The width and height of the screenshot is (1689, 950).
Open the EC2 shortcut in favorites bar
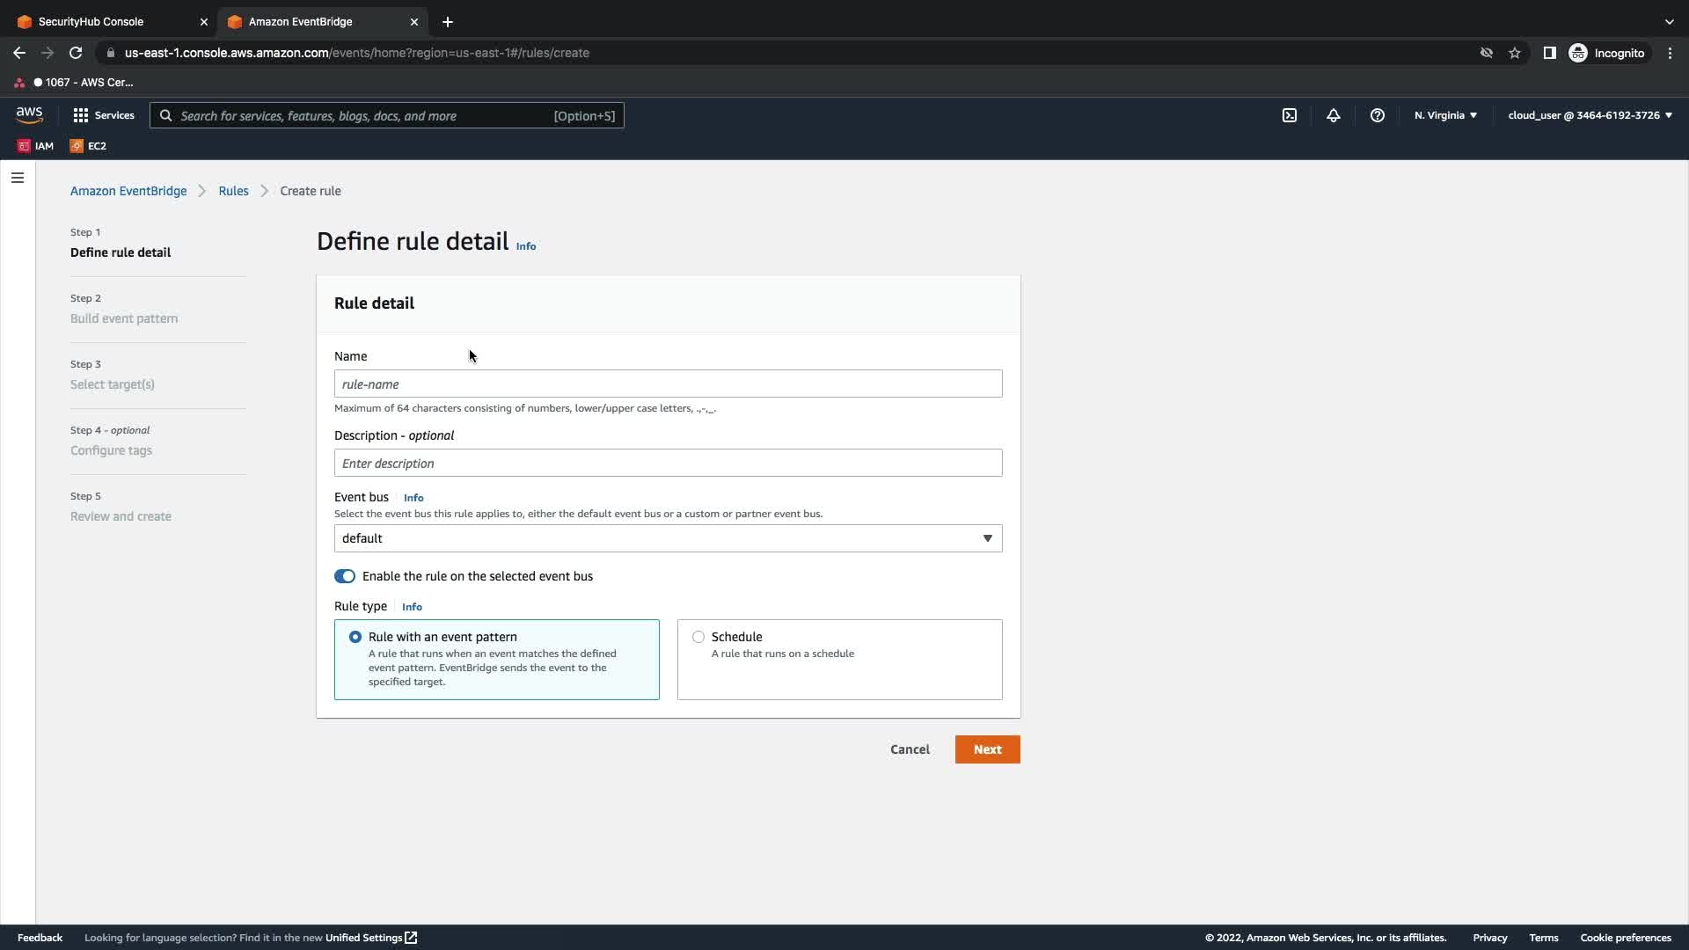(x=88, y=146)
